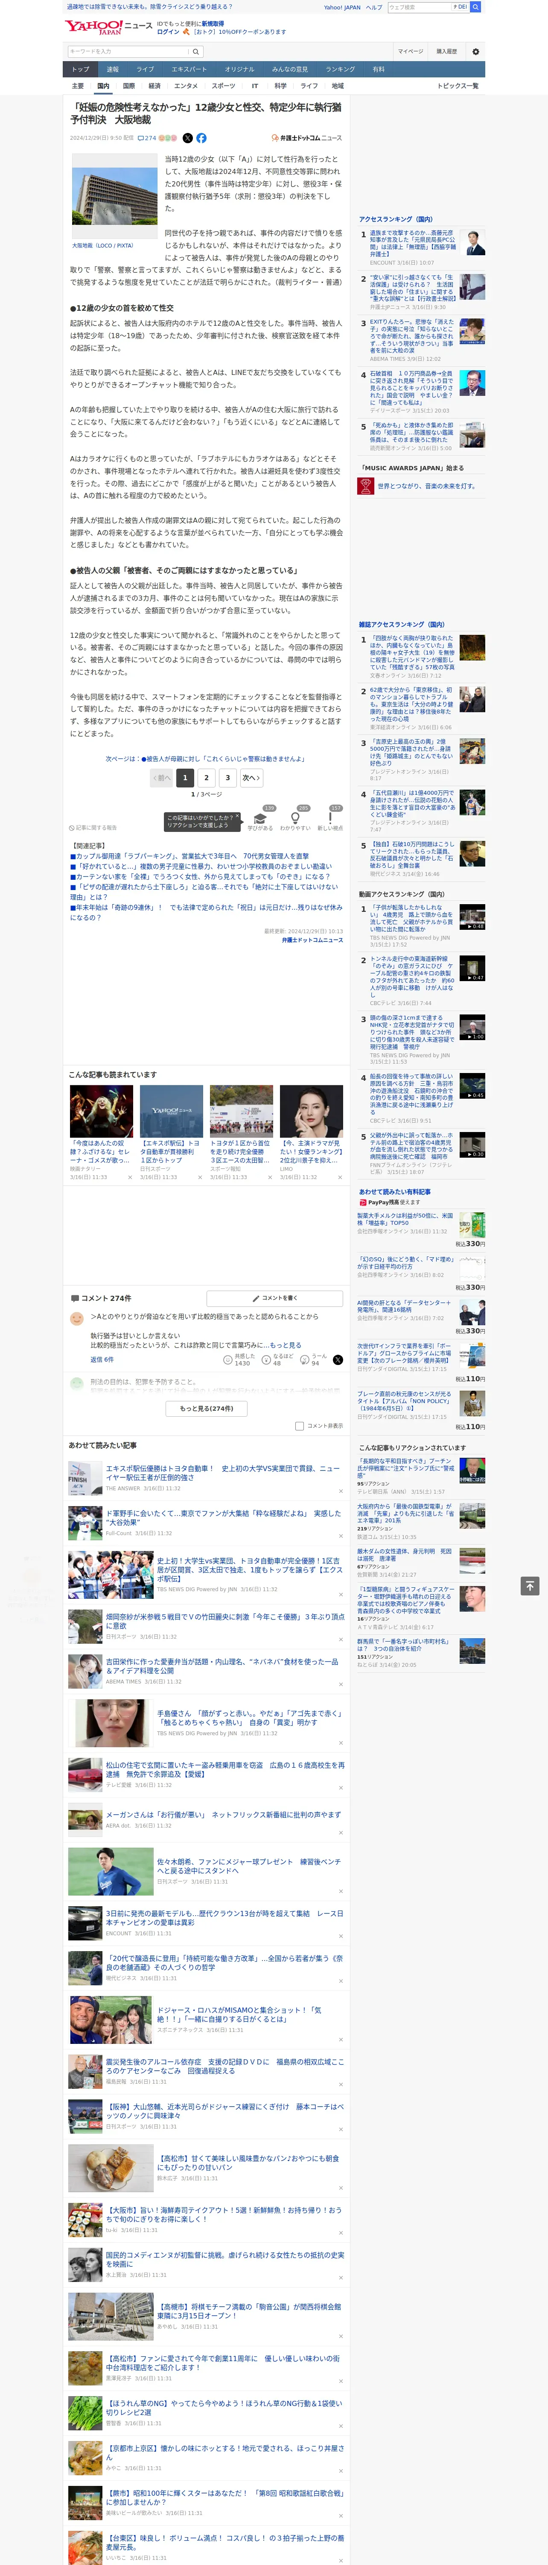
Task: Open comments via the 274 bubble icon
Action: (146, 139)
